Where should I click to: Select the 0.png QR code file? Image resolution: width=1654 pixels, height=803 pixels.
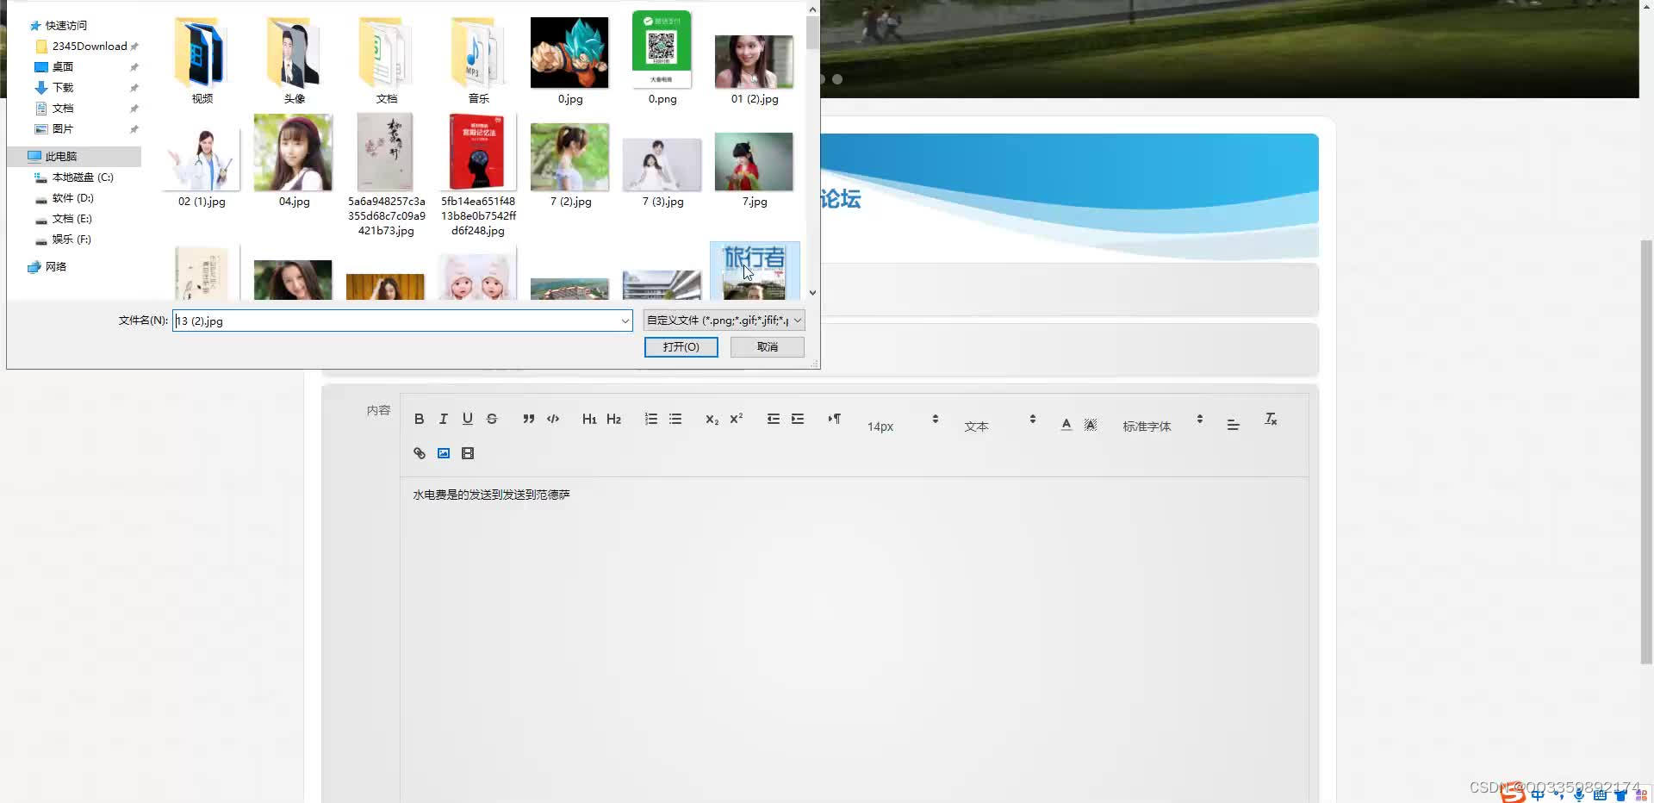point(662,59)
